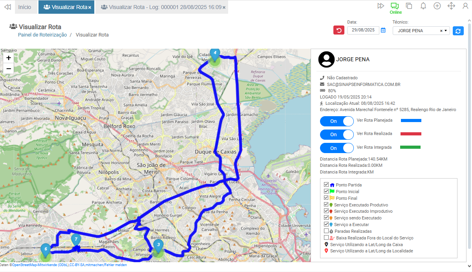This screenshot has width=472, height=272.
Task: Open the Online chat status icon
Action: click(395, 6)
